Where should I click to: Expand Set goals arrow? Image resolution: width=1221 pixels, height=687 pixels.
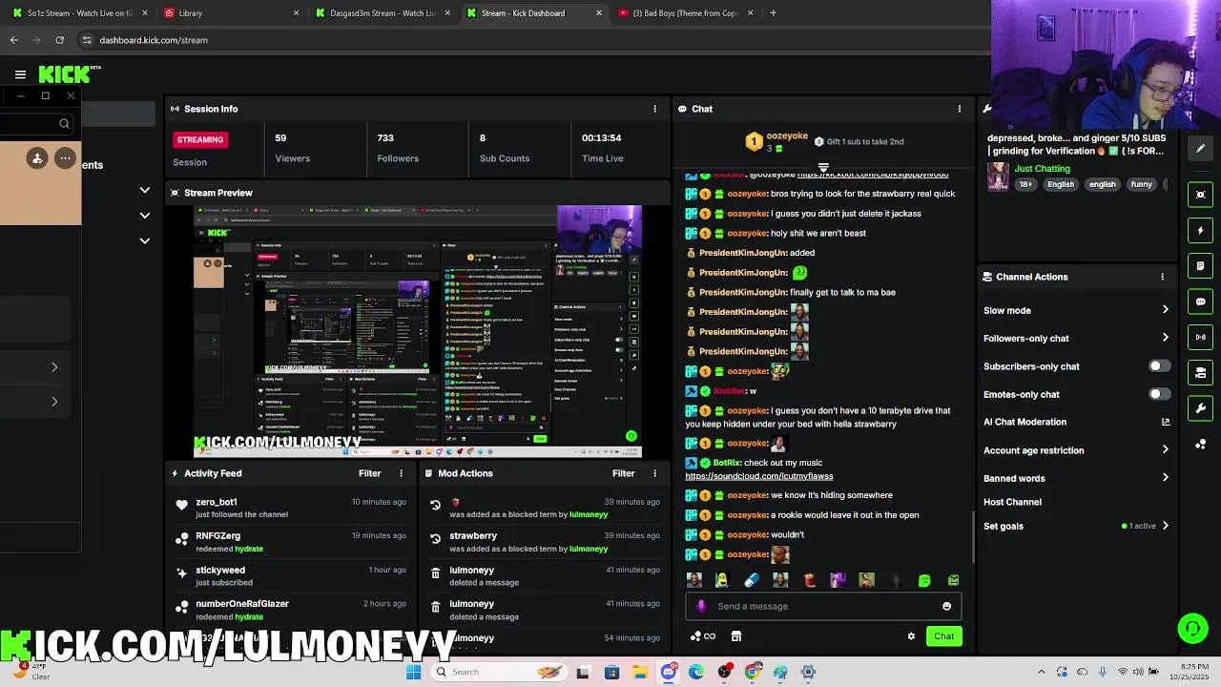click(x=1165, y=526)
